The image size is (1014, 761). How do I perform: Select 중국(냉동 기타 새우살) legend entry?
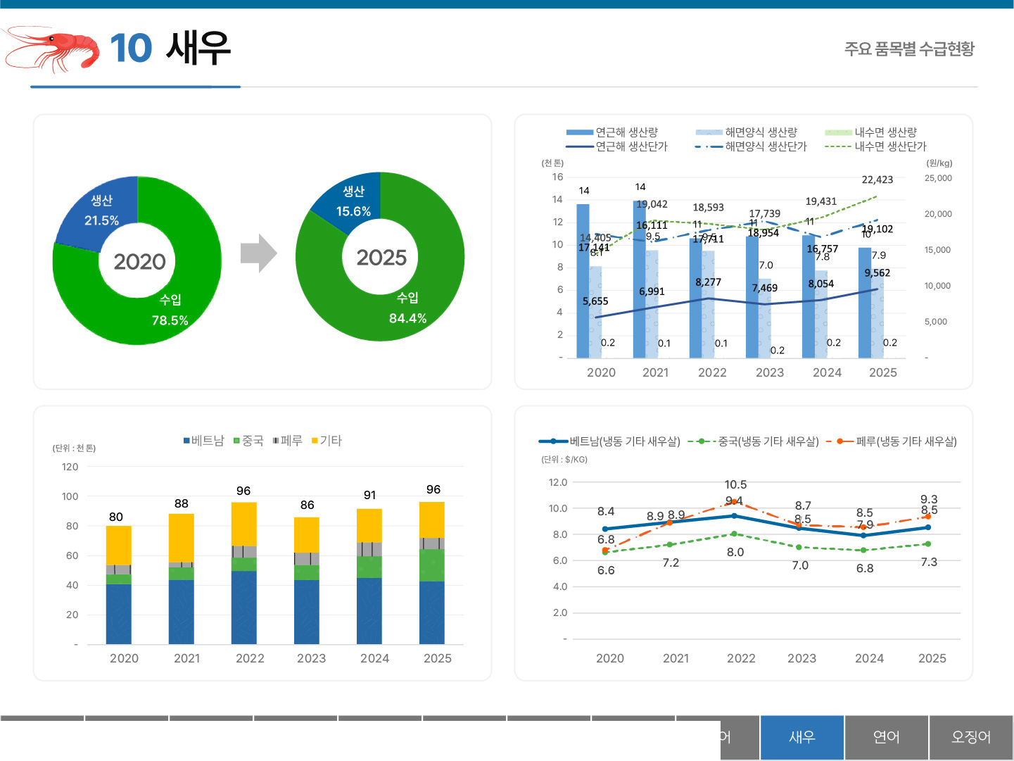coord(753,441)
